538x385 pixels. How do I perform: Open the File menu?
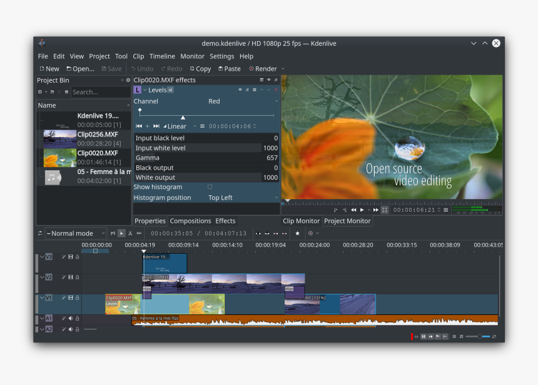pyautogui.click(x=43, y=56)
